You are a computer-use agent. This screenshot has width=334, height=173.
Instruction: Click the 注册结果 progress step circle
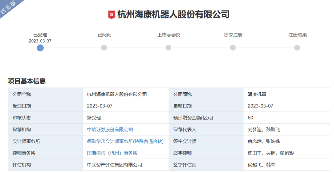pyautogui.click(x=297, y=48)
